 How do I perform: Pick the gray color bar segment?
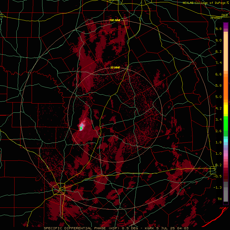[226, 192]
